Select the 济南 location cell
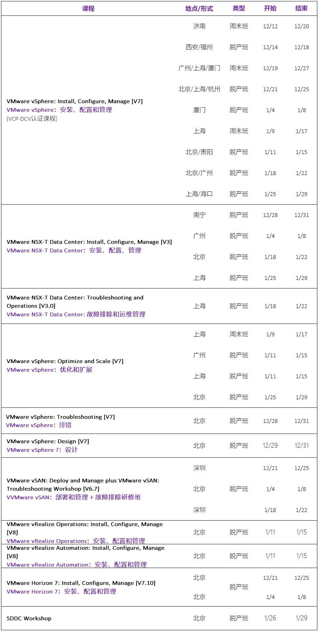The image size is (318, 633). (x=199, y=26)
